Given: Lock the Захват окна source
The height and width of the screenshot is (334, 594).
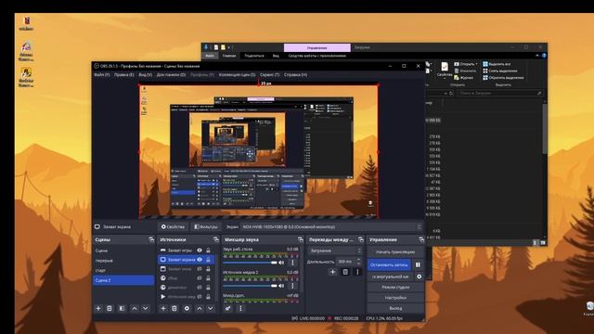Looking at the screenshot, I should 208,269.
